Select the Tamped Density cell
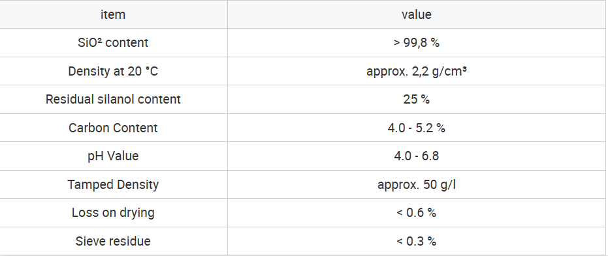This screenshot has width=608, height=256. coord(113,184)
